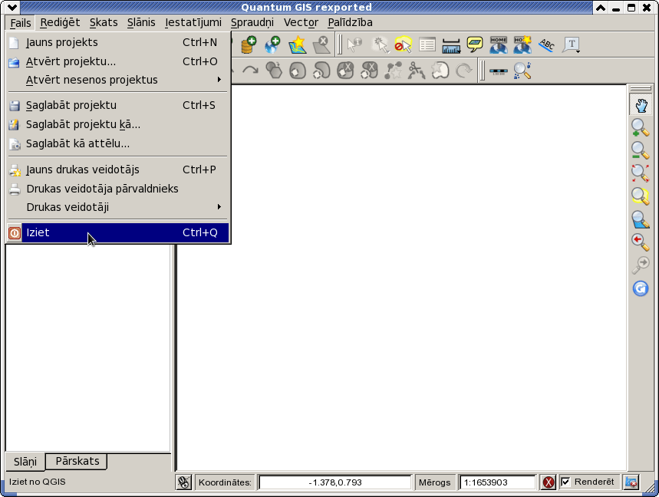Viewport: 659px width, 497px height.
Task: Click the Zoom to selection yellow magnifier
Action: coord(640,196)
